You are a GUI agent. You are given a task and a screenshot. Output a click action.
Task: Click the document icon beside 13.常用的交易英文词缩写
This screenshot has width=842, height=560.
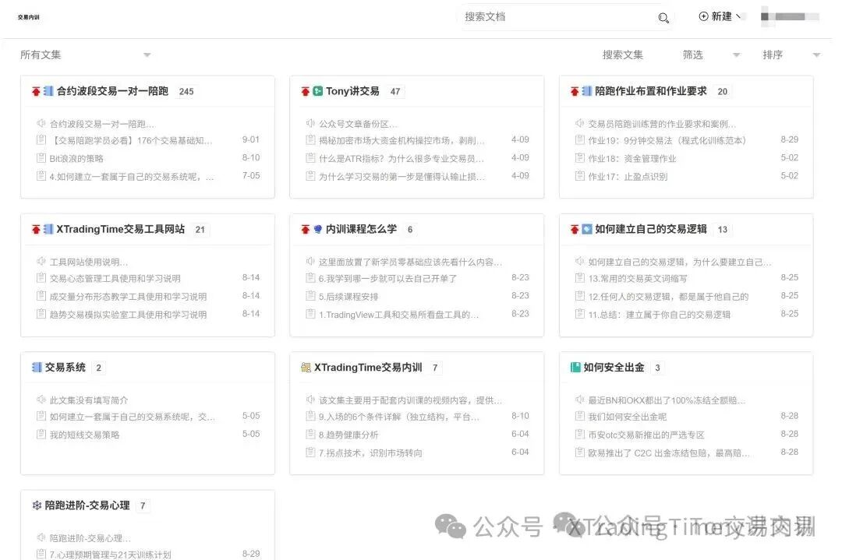coord(579,278)
